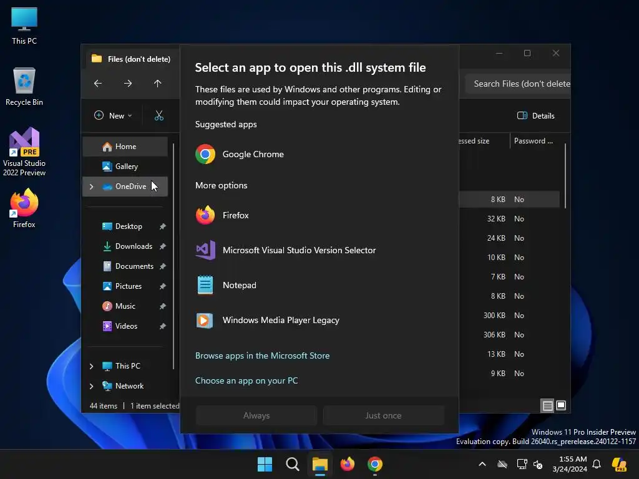Open Firefox desktop shortcut

[24, 208]
